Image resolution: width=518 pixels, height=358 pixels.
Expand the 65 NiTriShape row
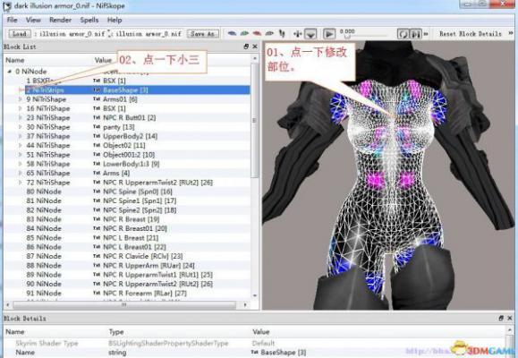(21, 173)
